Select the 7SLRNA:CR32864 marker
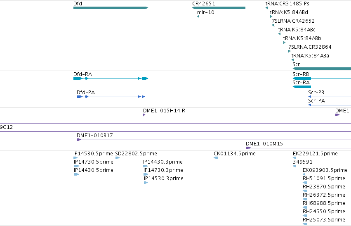 pyautogui.click(x=290, y=51)
